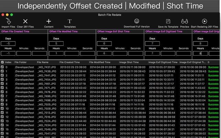The image size is (221, 138).
Task: Click Days field in Offset Image Exif Digitized Time
Action: 152,44
